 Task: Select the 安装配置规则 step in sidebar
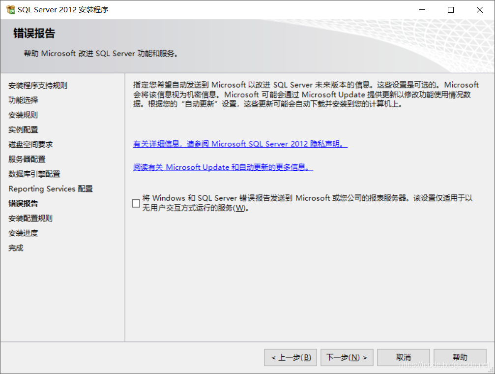pyautogui.click(x=30, y=218)
